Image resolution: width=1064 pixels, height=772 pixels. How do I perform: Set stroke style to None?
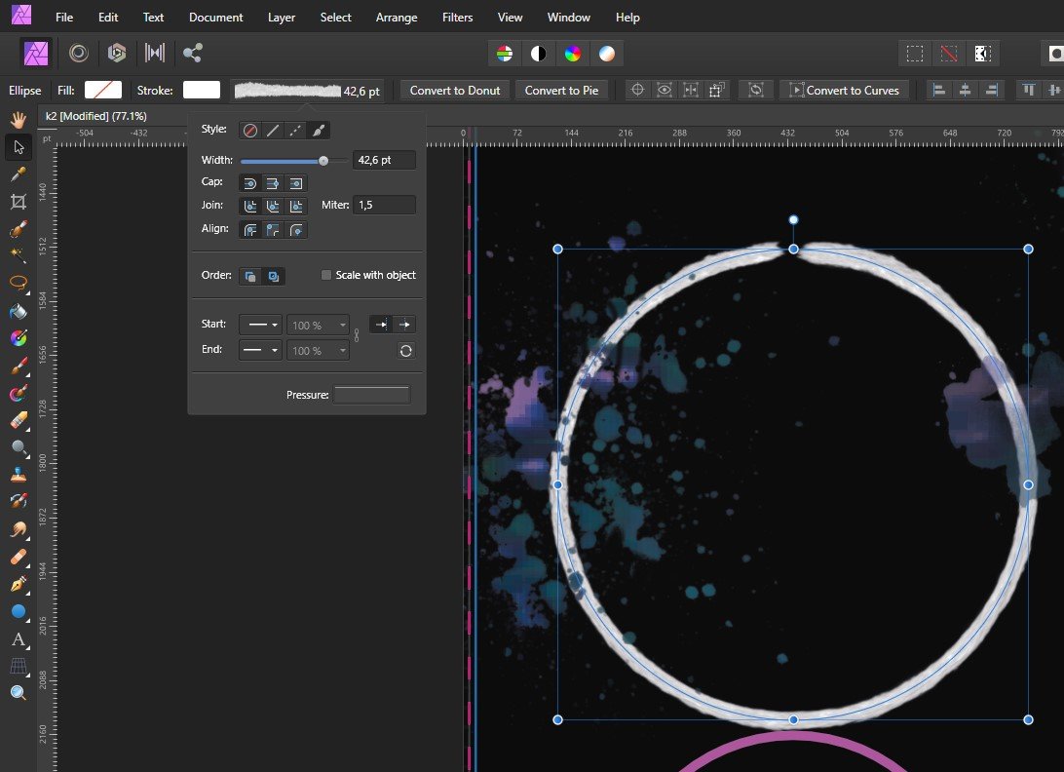(x=250, y=131)
